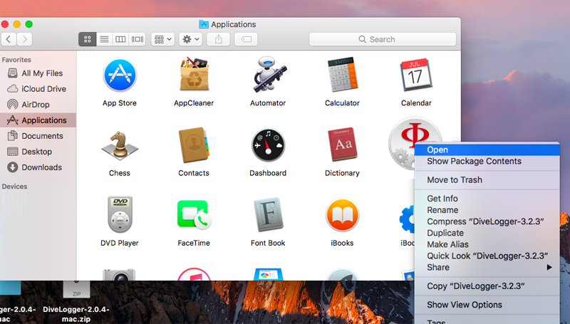Choose Copy "DiveLogger-3.2.3"

[487, 286]
